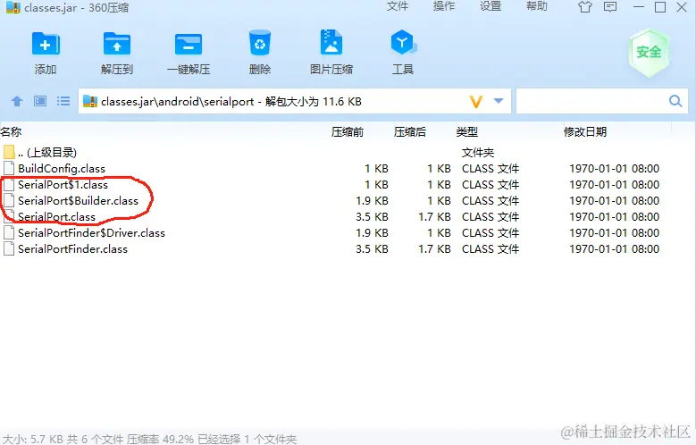Open the skin (shirt) icon in title bar
The image size is (696, 445).
[585, 7]
